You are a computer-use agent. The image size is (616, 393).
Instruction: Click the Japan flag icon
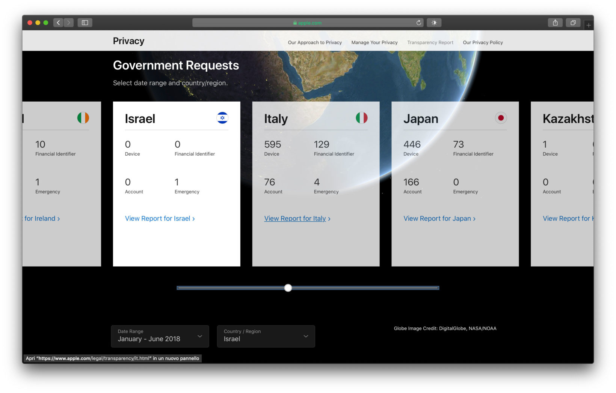pyautogui.click(x=501, y=118)
